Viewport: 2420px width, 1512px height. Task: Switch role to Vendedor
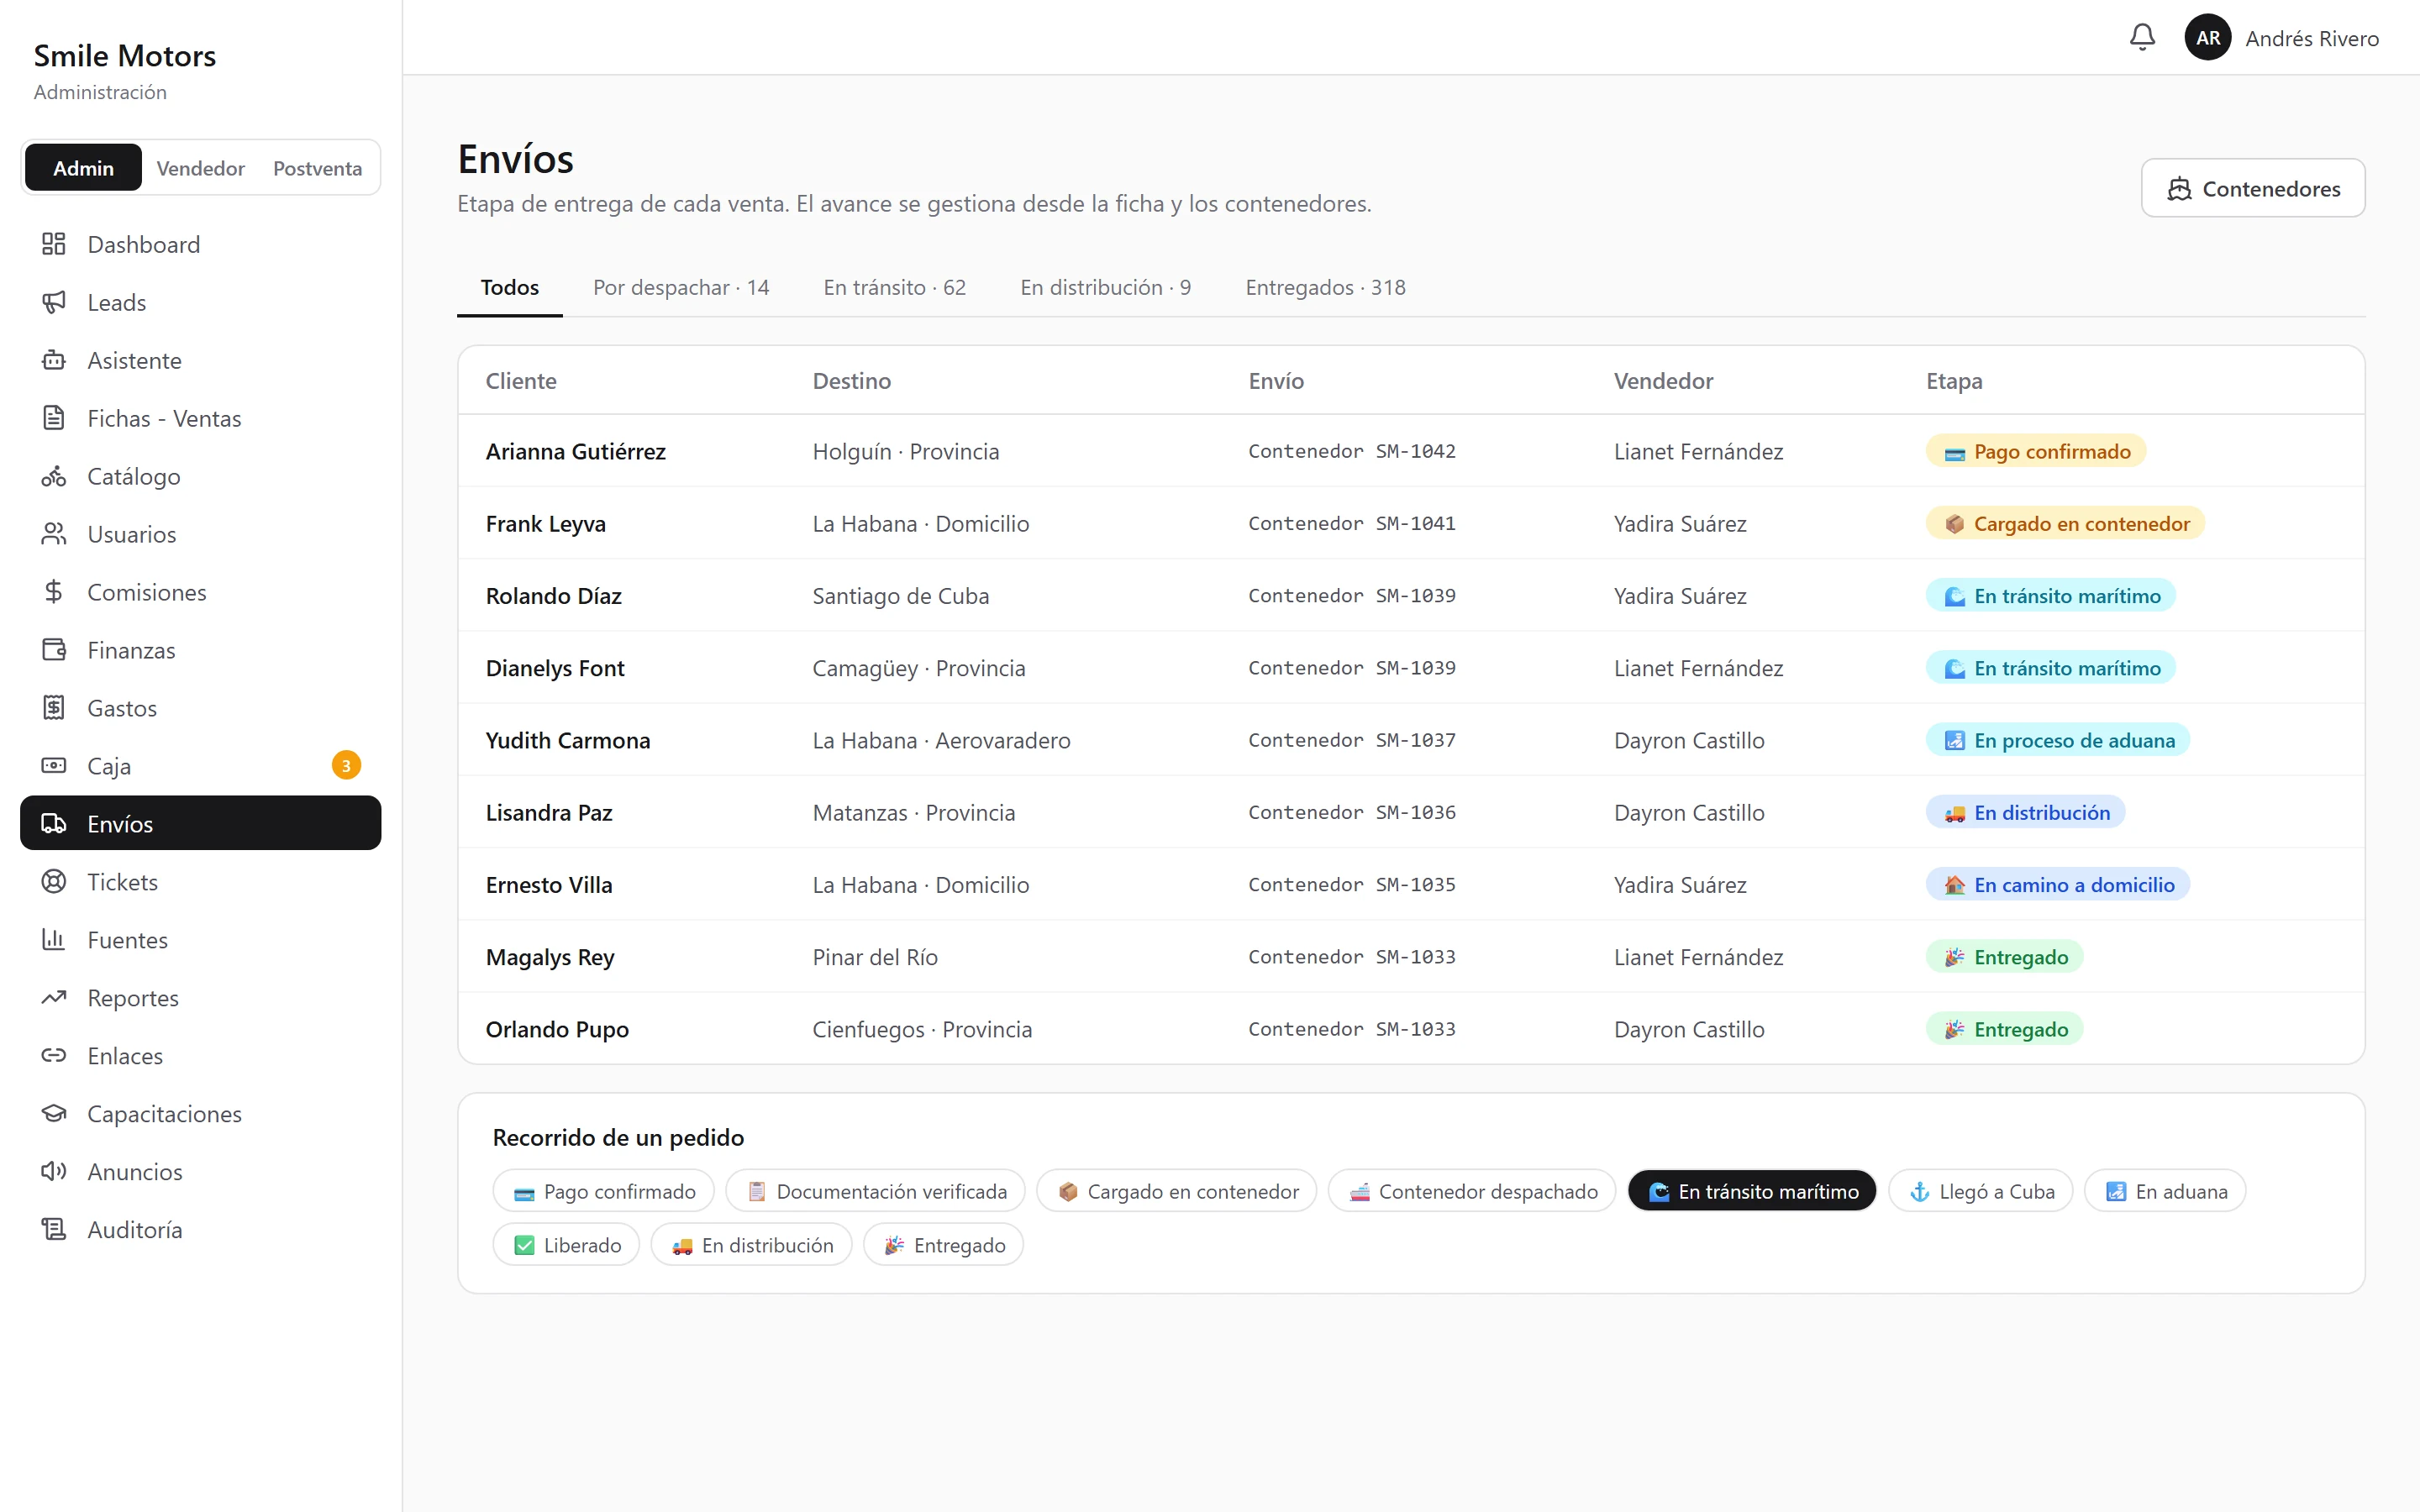click(200, 168)
